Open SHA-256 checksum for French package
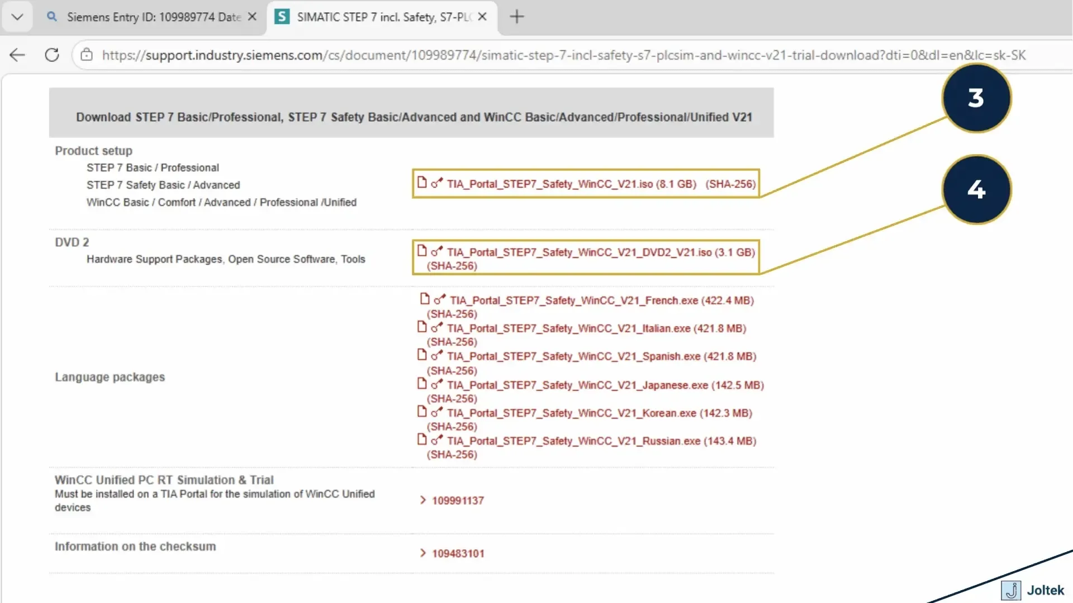Image resolution: width=1073 pixels, height=603 pixels. pyautogui.click(x=452, y=314)
